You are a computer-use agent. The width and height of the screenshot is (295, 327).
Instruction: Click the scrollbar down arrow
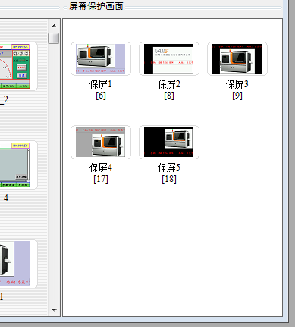(x=54, y=310)
